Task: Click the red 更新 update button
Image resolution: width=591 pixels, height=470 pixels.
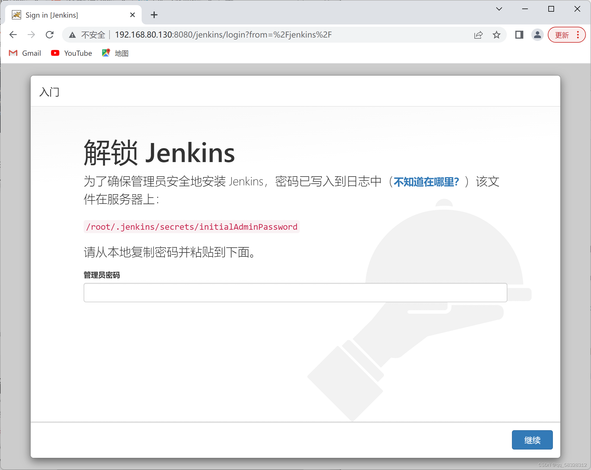Action: pyautogui.click(x=562, y=35)
